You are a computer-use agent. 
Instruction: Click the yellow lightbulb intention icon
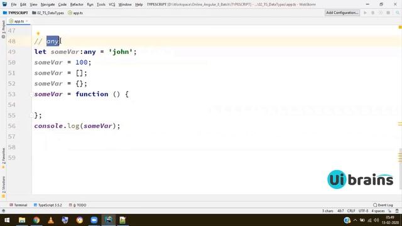[38, 33]
